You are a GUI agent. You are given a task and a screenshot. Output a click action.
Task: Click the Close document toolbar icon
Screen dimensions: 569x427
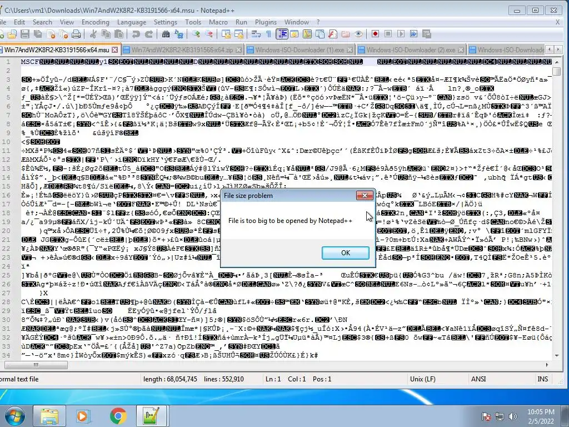tap(51, 34)
